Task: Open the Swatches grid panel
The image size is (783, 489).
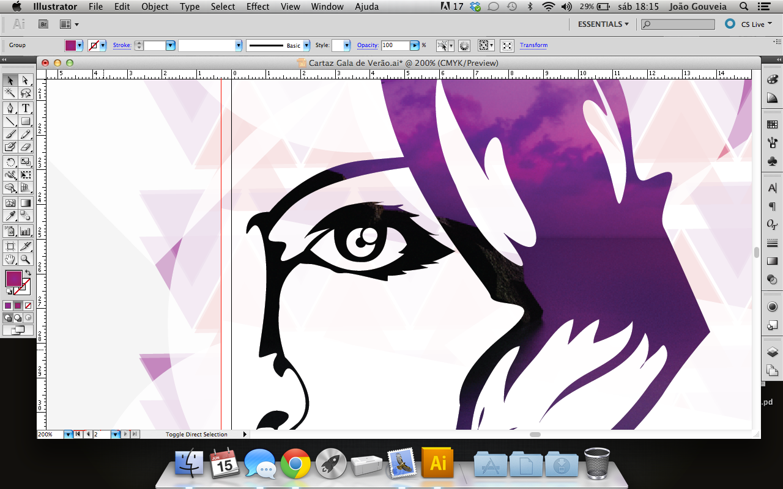Action: point(772,125)
